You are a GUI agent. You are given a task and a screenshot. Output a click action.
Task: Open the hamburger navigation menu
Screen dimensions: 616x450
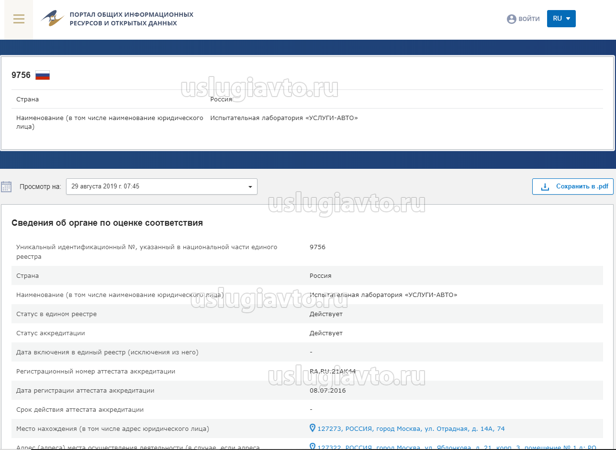pos(19,19)
